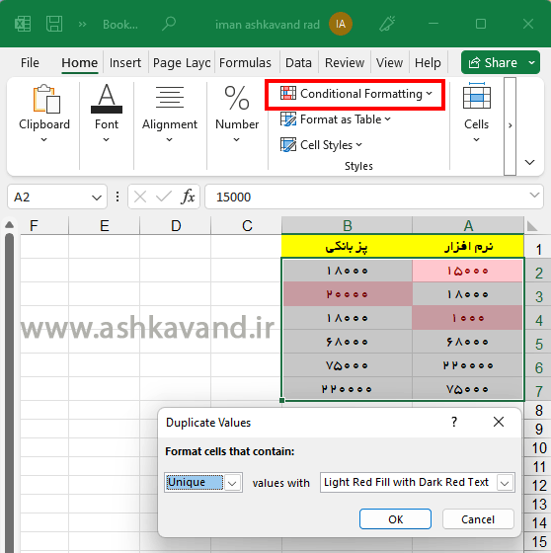The width and height of the screenshot is (551, 553).
Task: Click the Excel app icon in title bar
Action: (x=23, y=24)
